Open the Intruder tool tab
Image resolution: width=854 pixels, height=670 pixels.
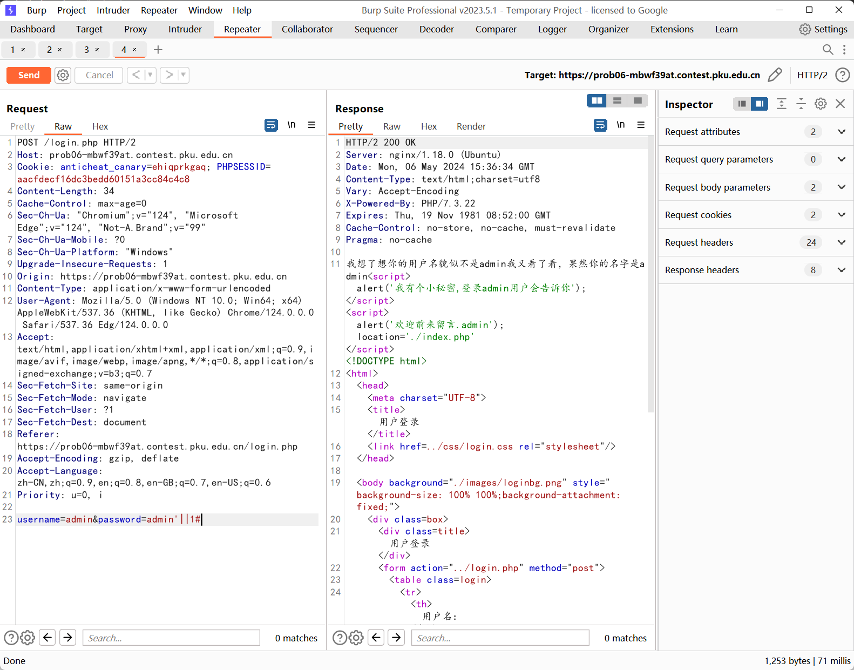(185, 29)
